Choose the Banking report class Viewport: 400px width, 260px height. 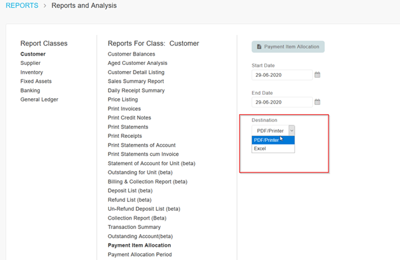tap(30, 90)
